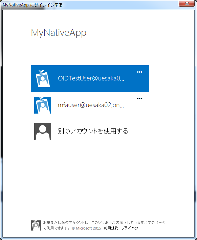This screenshot has width=197, height=240.
Task: Open more options for OIDTestUser account
Action: [x=139, y=72]
